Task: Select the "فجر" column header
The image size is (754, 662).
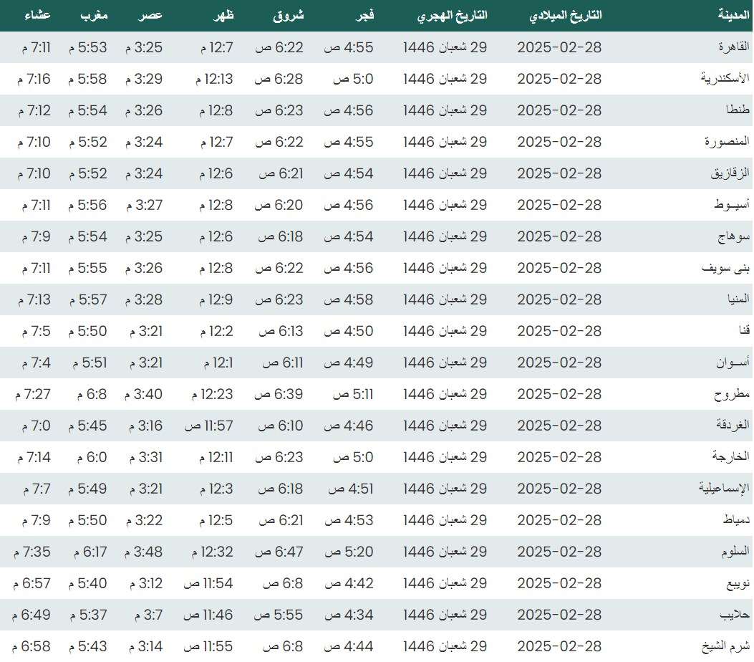Action: tap(365, 15)
